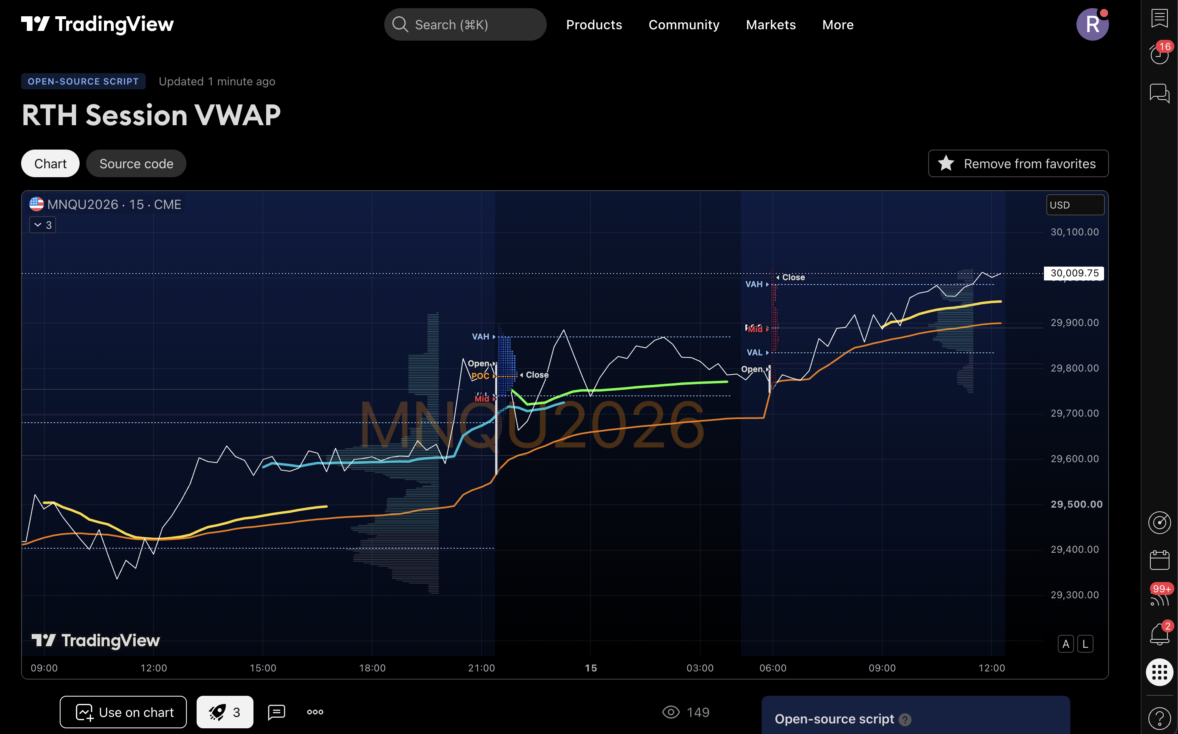Click the 15 date label on time axis

point(591,668)
